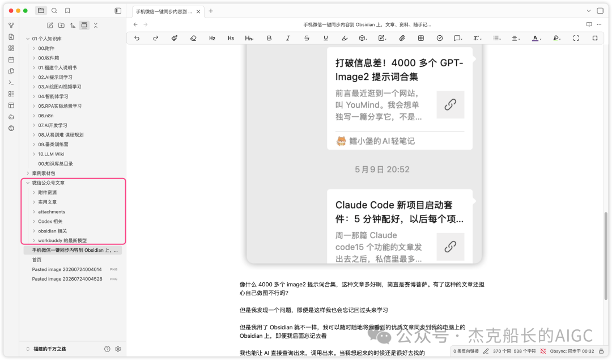Viewport: 612px width, 360px height.
Task: Enter fullscreen focus mode
Action: [576, 38]
